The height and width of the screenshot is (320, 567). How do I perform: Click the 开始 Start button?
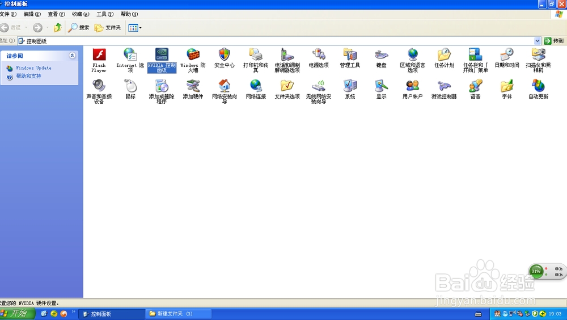point(16,314)
